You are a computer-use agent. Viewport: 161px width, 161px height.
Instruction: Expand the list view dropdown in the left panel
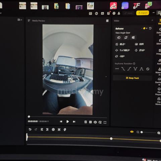tap(20, 20)
